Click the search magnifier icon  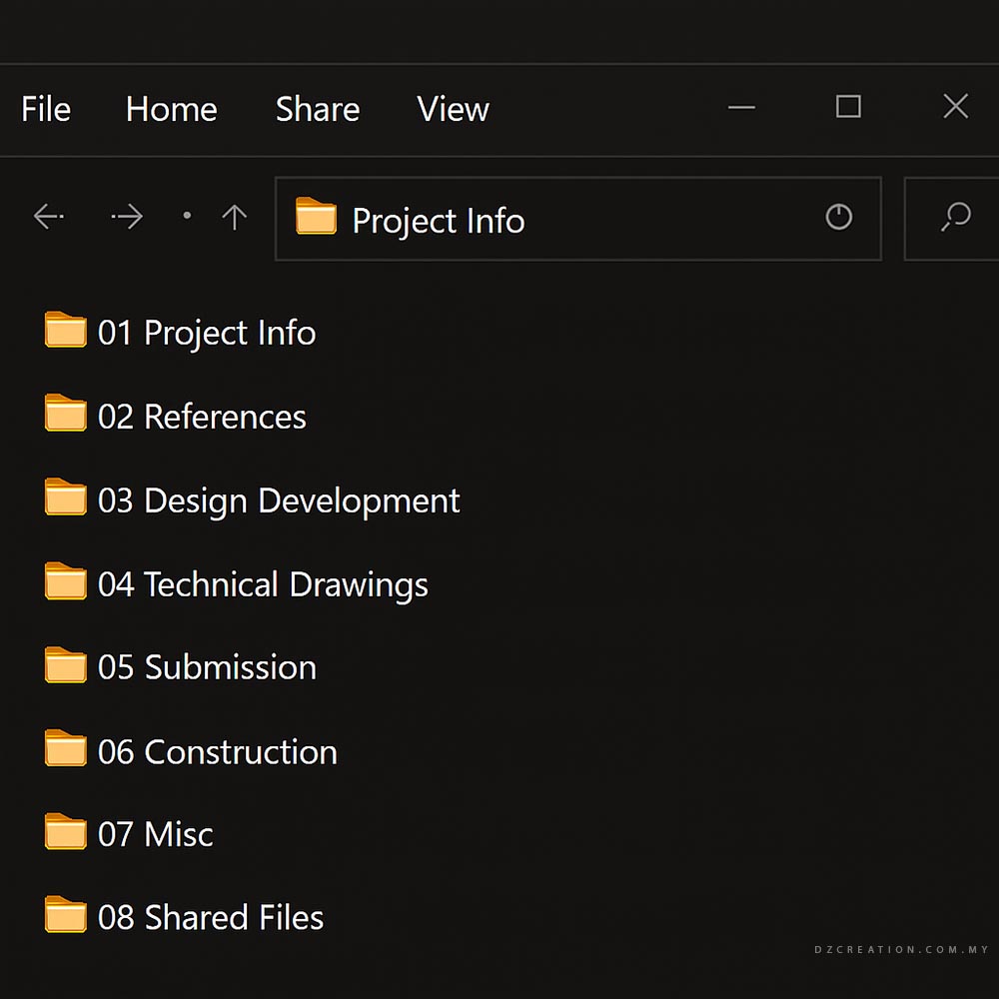click(x=955, y=217)
